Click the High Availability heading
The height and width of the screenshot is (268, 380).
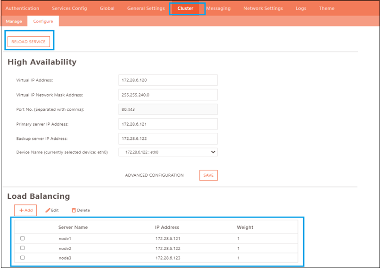click(x=42, y=62)
